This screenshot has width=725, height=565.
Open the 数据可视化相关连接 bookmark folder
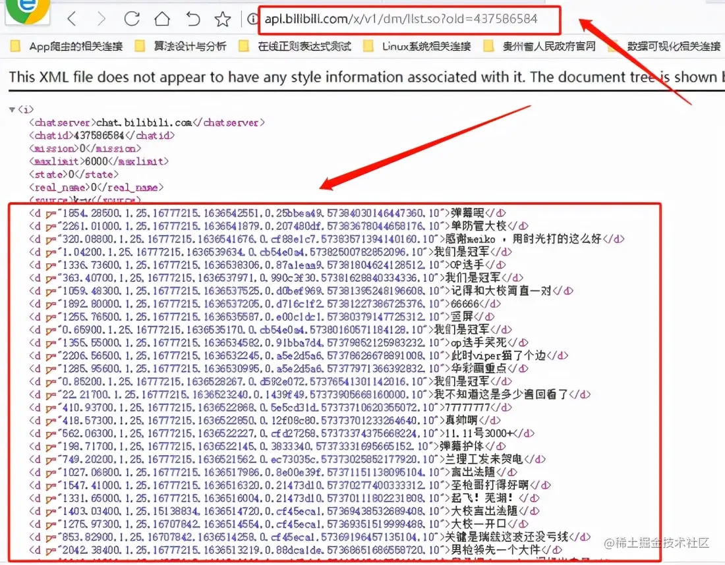click(x=664, y=45)
